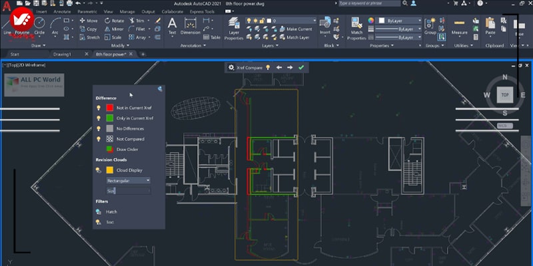Click the Paste icon
The height and width of the screenshot is (266, 533).
pos(490,24)
